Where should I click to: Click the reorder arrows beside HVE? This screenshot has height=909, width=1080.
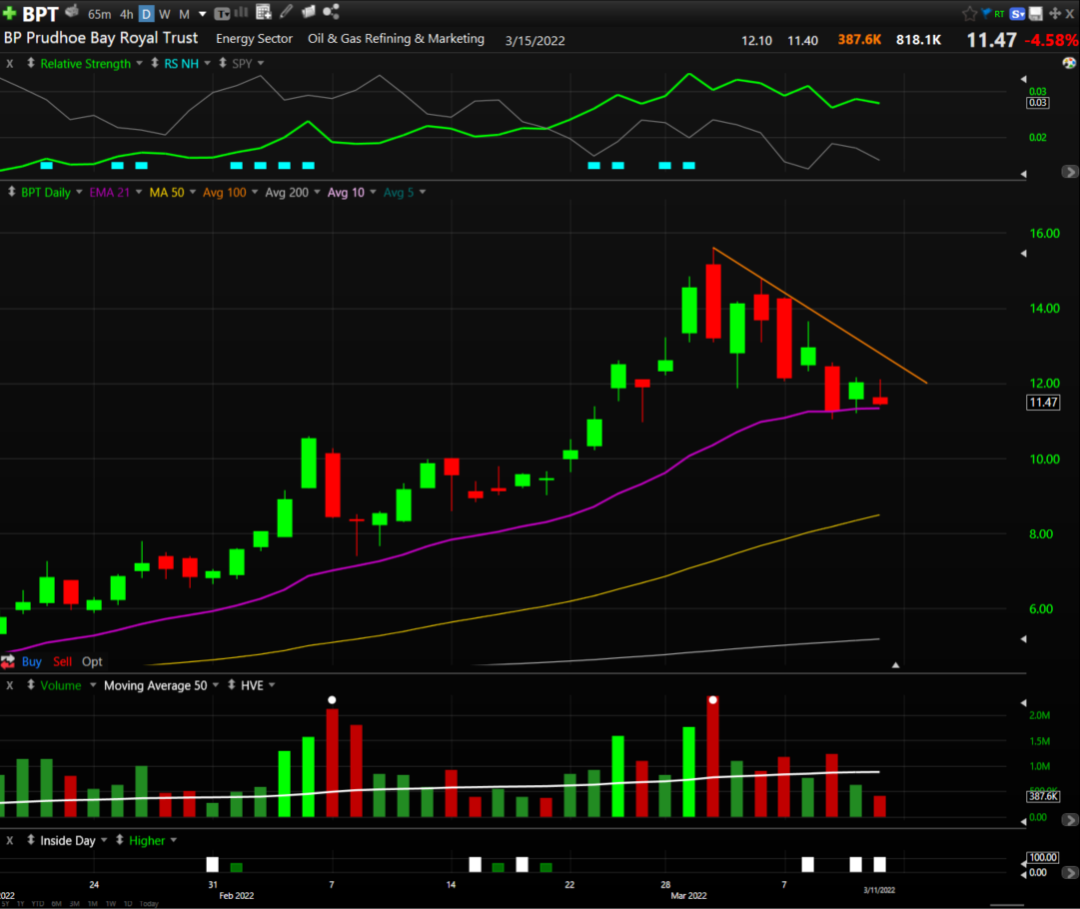(232, 685)
